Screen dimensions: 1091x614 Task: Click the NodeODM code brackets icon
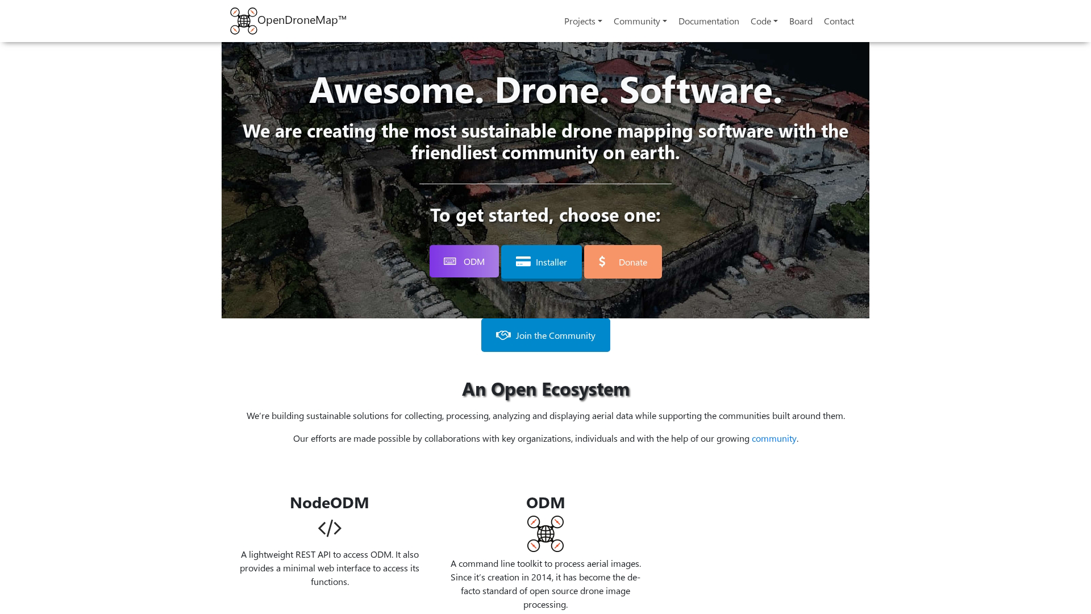(330, 528)
